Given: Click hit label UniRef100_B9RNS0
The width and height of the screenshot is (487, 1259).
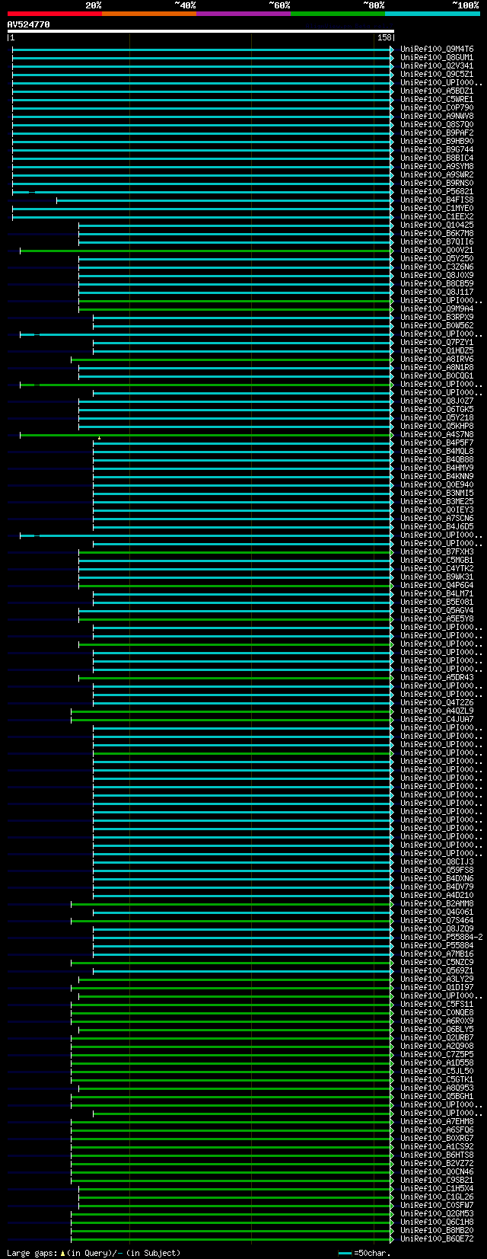Looking at the screenshot, I should (437, 183).
